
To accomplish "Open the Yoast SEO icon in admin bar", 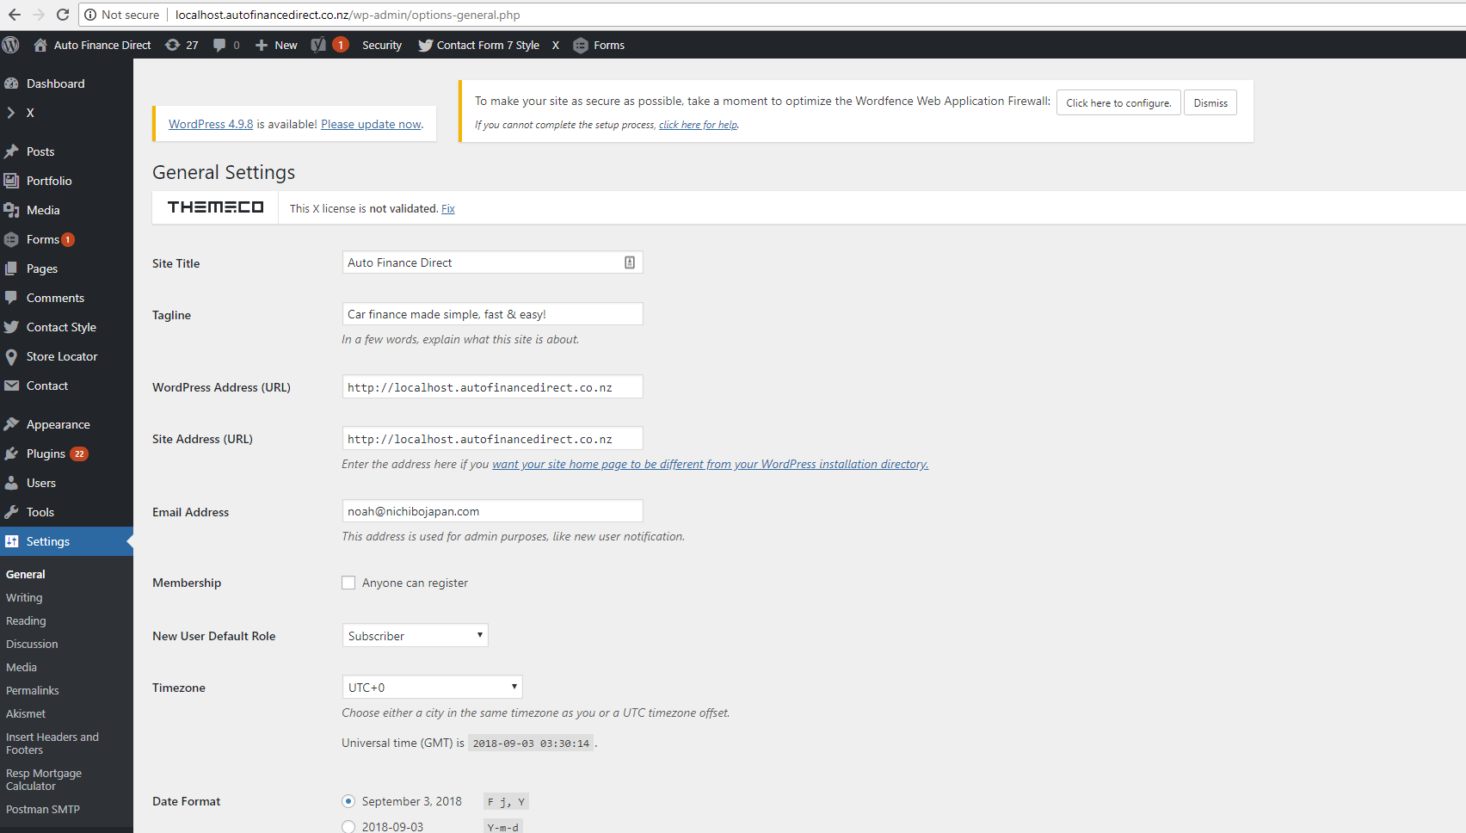I will click(x=318, y=45).
